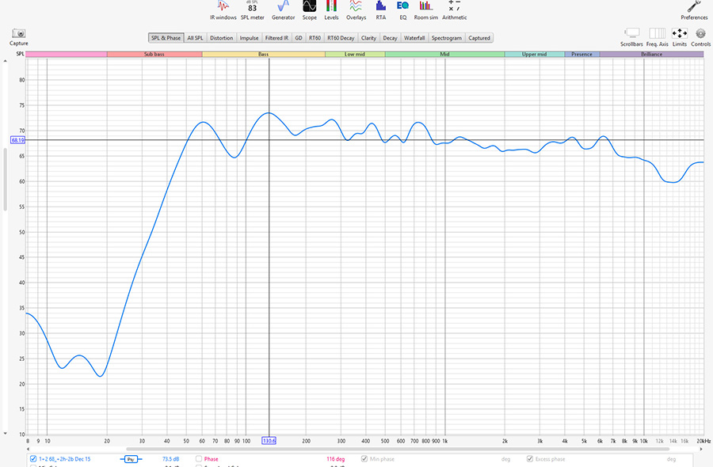Launch the signal Generator
Image resolution: width=713 pixels, height=467 pixels.
coord(283,9)
